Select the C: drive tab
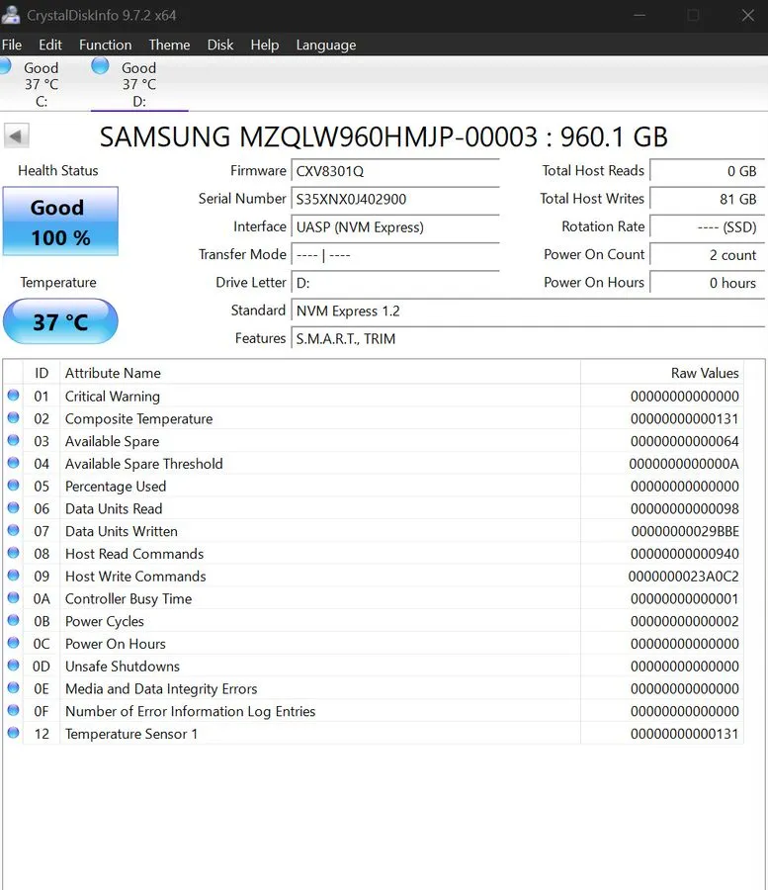 point(41,84)
